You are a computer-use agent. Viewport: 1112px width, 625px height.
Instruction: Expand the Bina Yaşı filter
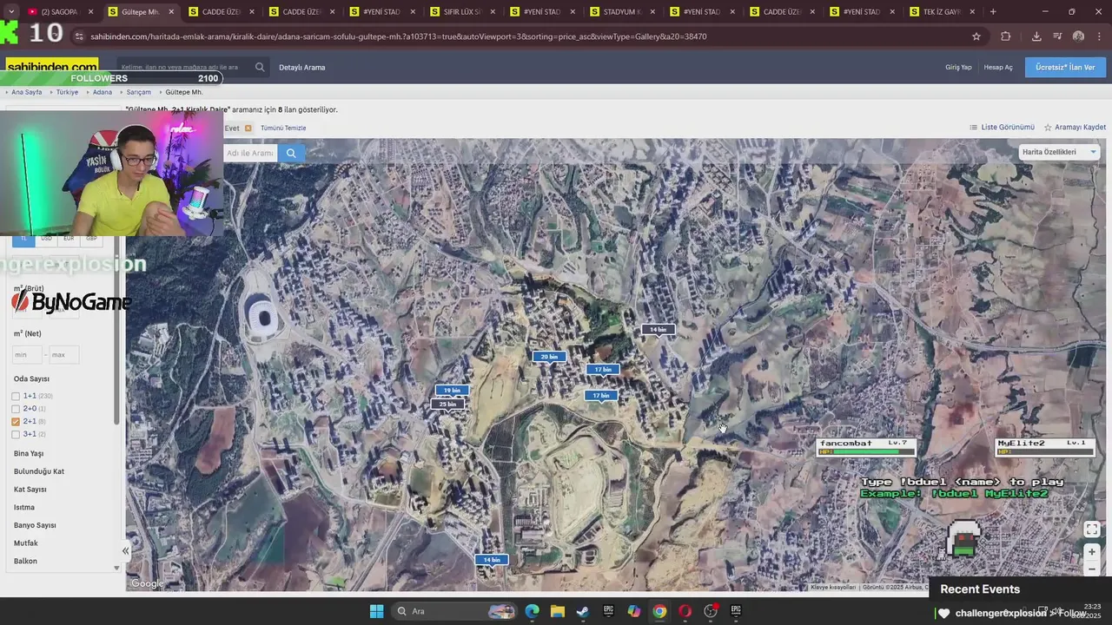click(29, 453)
